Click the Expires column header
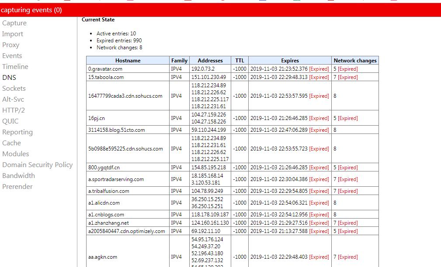The image size is (441, 267). (x=290, y=60)
